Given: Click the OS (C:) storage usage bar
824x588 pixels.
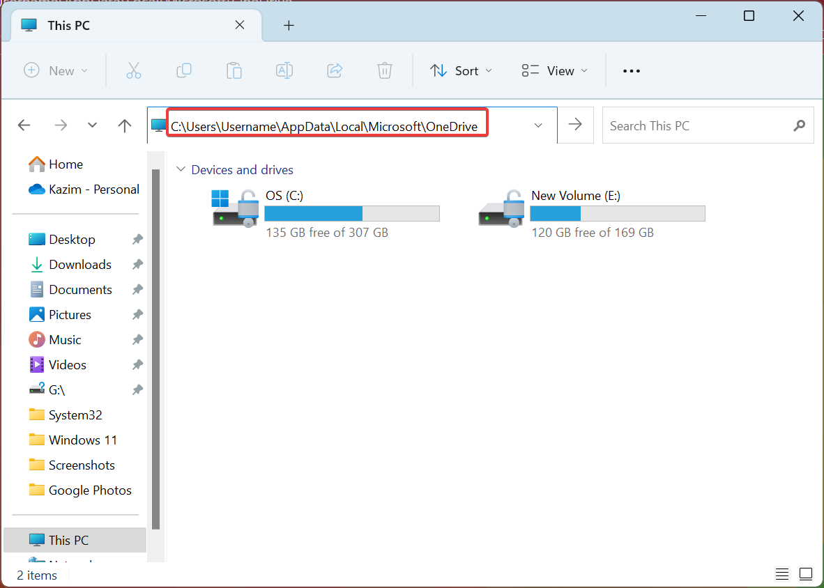Looking at the screenshot, I should [x=352, y=214].
